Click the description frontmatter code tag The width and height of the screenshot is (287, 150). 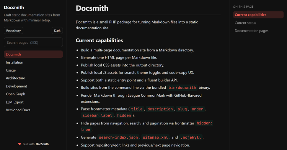pyautogui.click(x=160, y=109)
